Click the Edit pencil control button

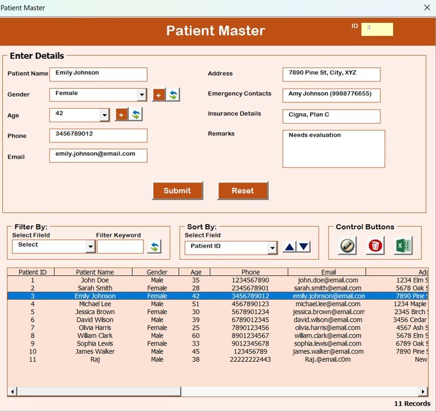click(x=347, y=245)
